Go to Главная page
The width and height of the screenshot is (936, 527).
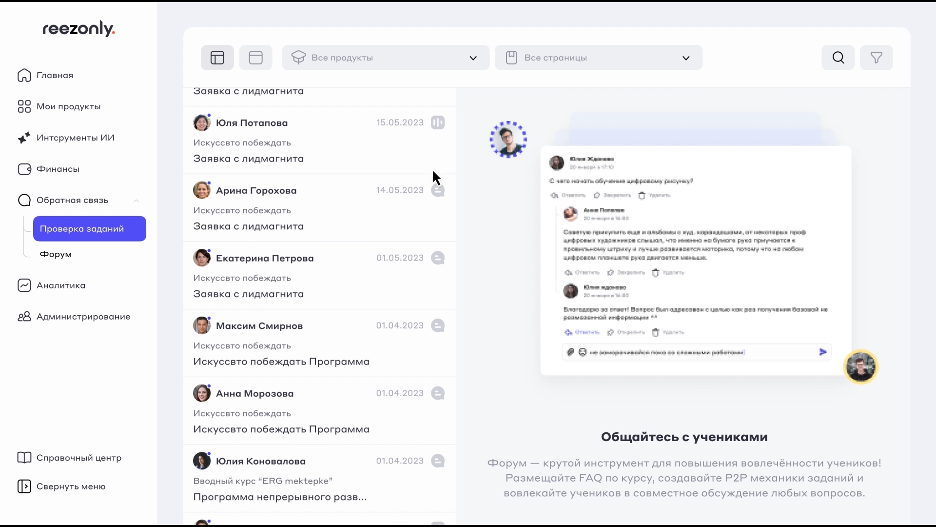(55, 75)
